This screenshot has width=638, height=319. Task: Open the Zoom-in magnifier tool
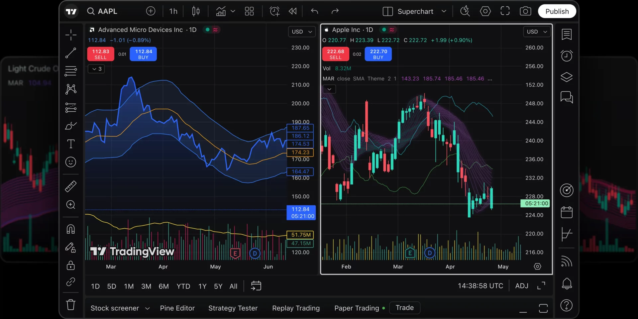71,205
